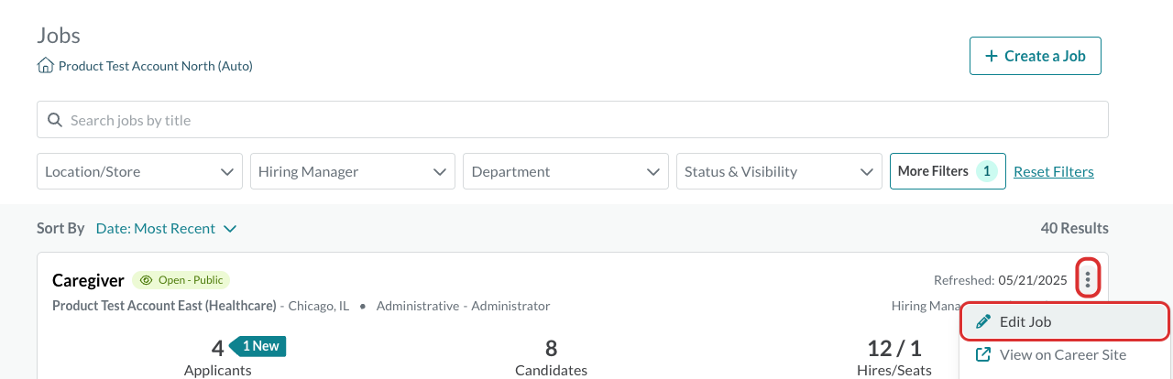Click the Refreshed: 05/21/2025 date
Image resolution: width=1173 pixels, height=379 pixels.
click(1001, 280)
